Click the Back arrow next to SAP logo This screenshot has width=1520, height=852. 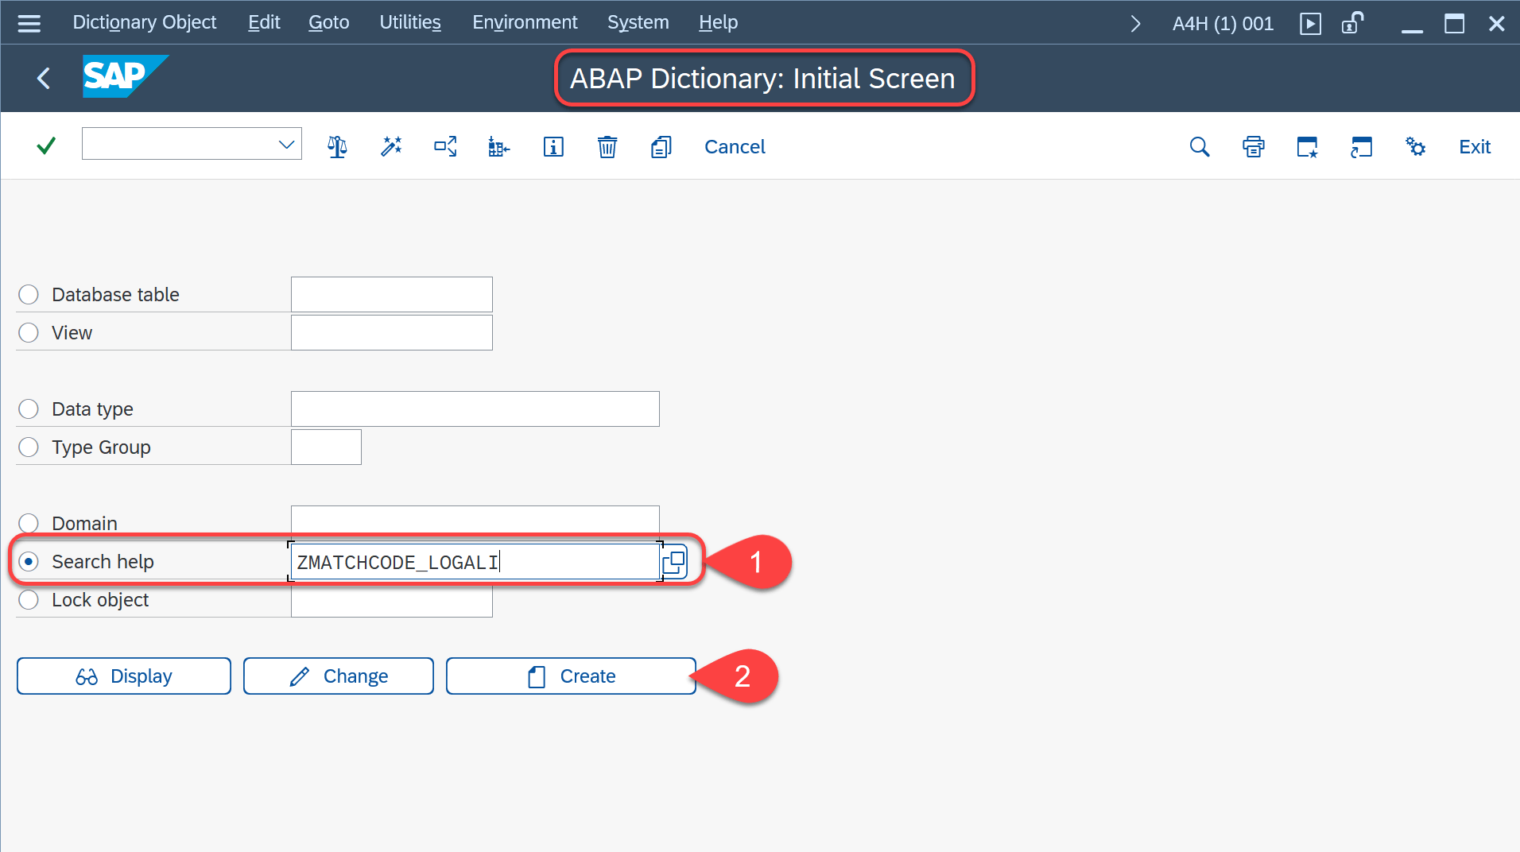click(44, 78)
